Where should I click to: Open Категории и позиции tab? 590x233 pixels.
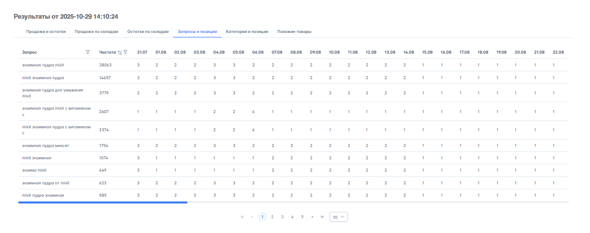click(247, 32)
